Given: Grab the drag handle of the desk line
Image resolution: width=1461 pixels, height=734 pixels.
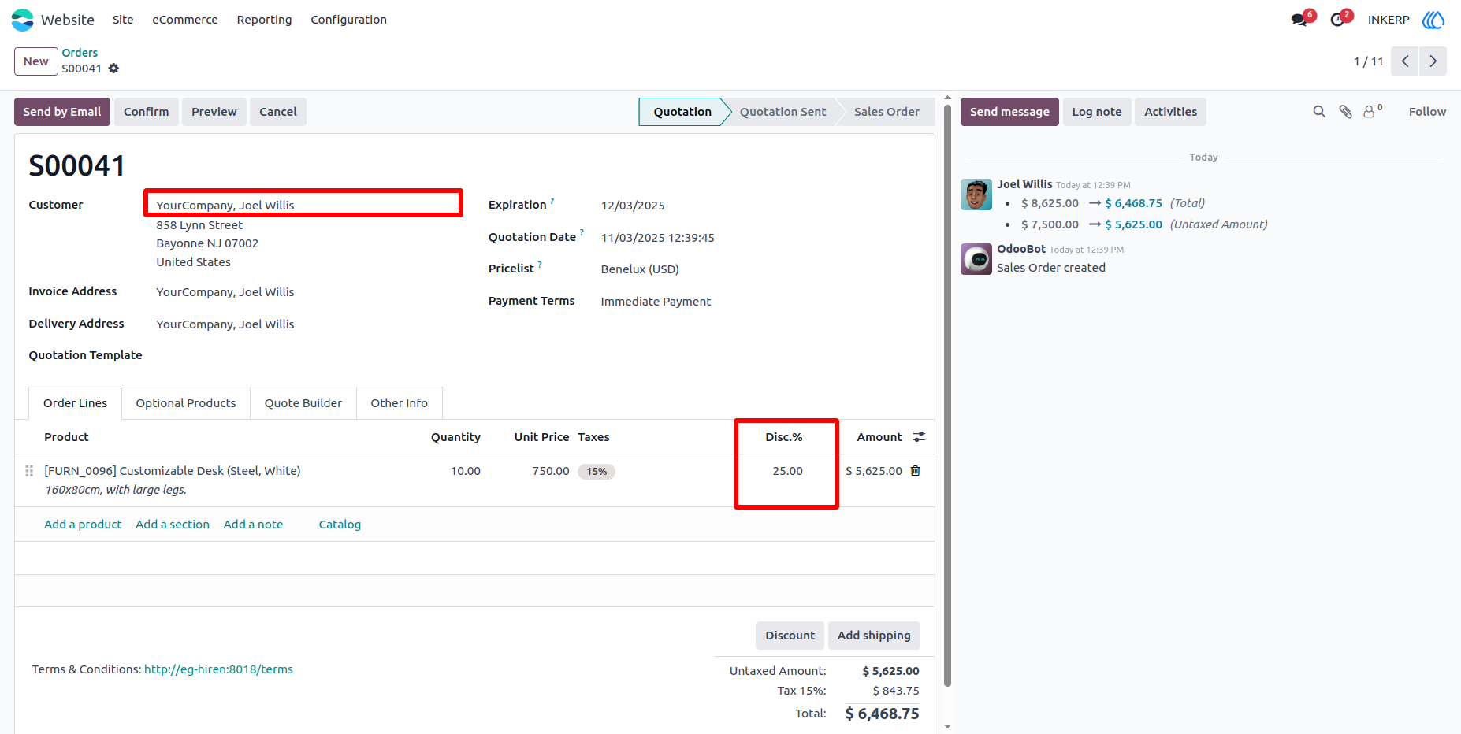Looking at the screenshot, I should click(x=29, y=471).
